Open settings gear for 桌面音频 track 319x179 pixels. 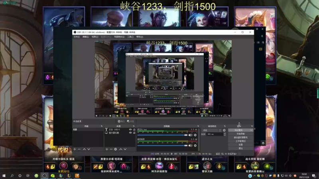tap(195, 146)
